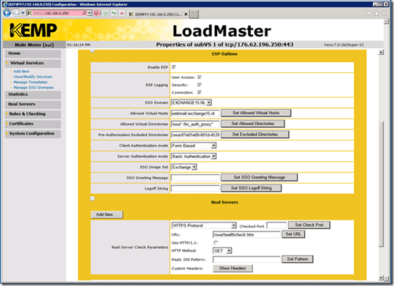Click the Set Allowed Virtual Hosts button
This screenshot has height=286, width=394.
[256, 113]
